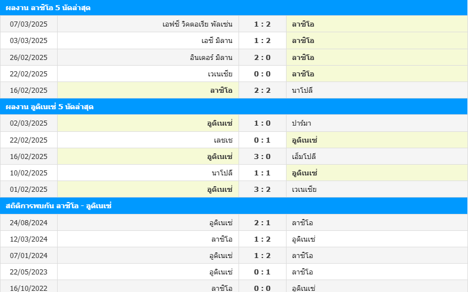Click the 3 : 2 score against เวเนเซีย
This screenshot has height=292, width=468.
pyautogui.click(x=262, y=189)
